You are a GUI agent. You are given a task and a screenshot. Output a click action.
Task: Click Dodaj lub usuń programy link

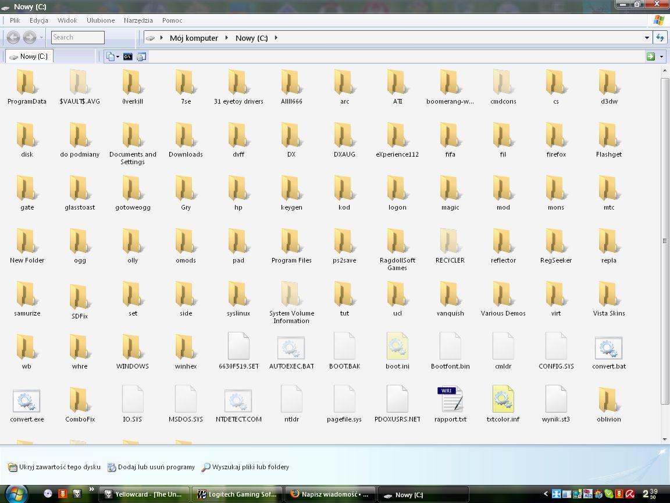pyautogui.click(x=151, y=467)
